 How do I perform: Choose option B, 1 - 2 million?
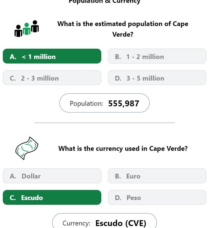click(157, 56)
